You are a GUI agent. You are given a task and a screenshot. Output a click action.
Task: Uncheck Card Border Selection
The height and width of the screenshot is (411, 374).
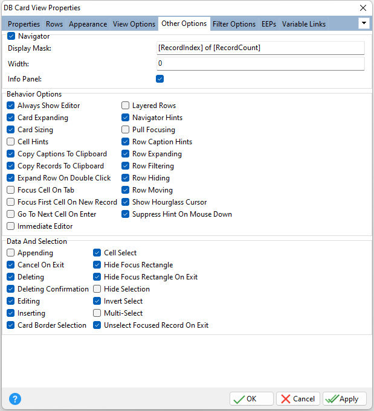[10, 325]
